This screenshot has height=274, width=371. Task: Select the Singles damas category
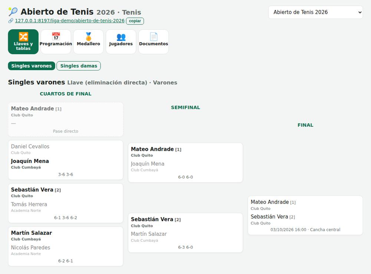click(x=79, y=66)
